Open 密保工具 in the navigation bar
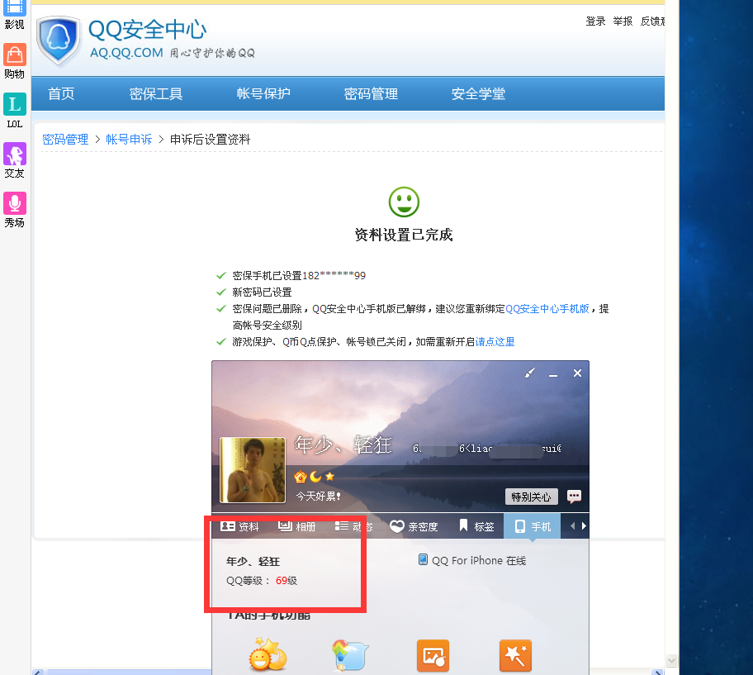The image size is (753, 675). point(156,93)
